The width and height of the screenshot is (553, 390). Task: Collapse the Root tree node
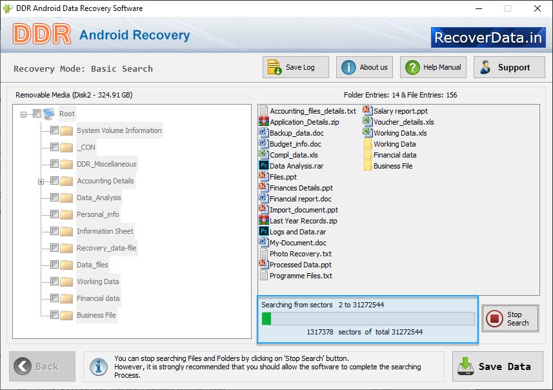pyautogui.click(x=23, y=114)
